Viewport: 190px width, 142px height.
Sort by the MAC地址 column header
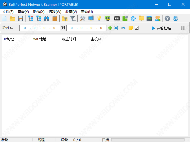click(45, 39)
